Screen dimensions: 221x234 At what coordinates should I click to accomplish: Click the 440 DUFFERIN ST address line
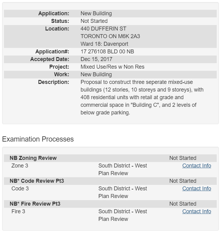[103, 29]
